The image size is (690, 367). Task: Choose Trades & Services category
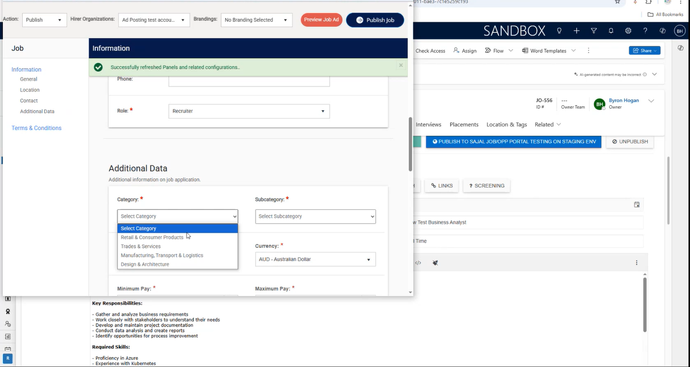(178, 246)
